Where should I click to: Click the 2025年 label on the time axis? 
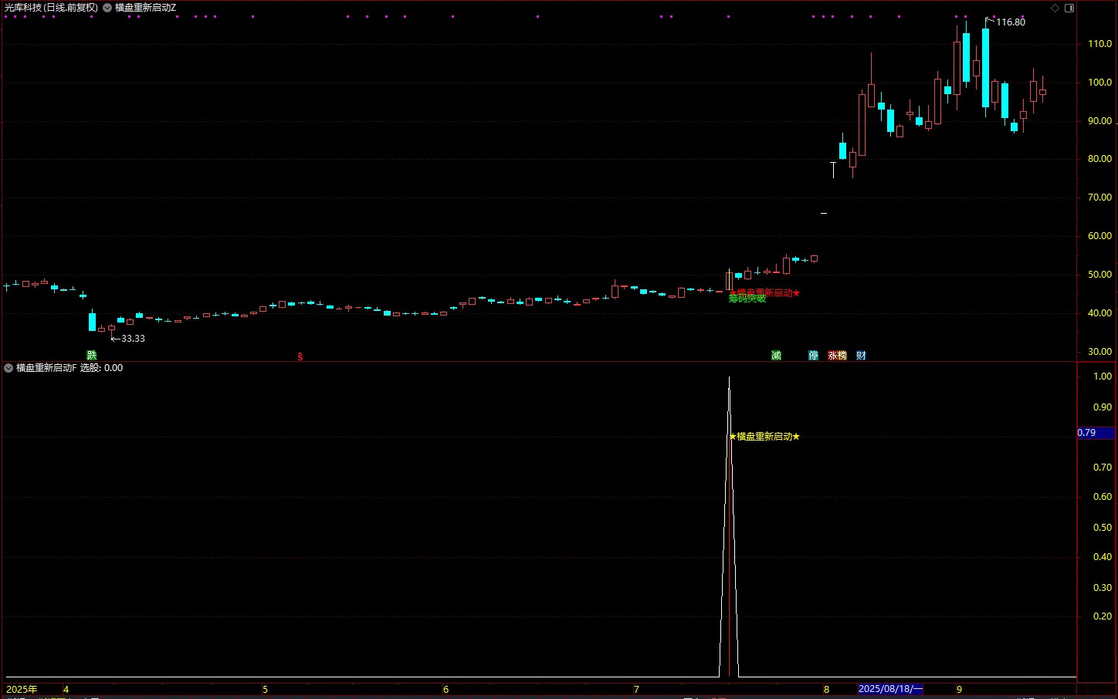tap(22, 689)
